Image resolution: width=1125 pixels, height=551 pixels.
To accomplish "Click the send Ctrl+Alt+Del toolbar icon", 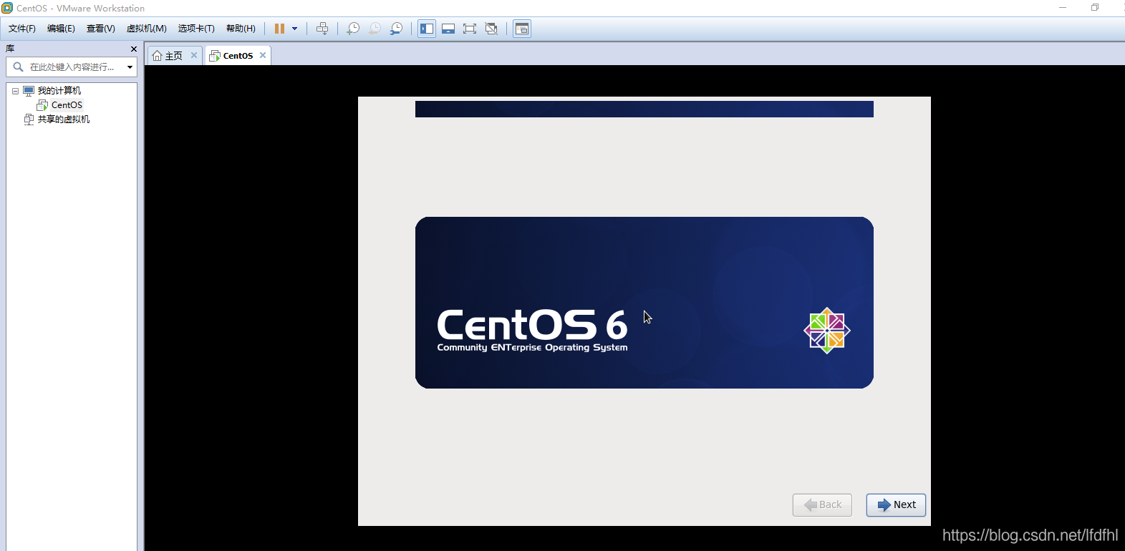I will pyautogui.click(x=322, y=29).
